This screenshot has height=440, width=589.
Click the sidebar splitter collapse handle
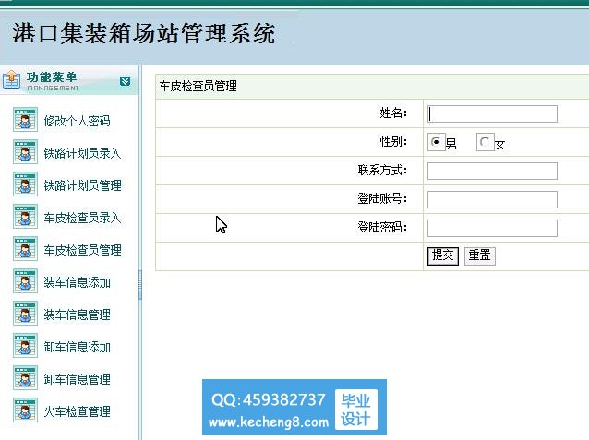point(140,285)
